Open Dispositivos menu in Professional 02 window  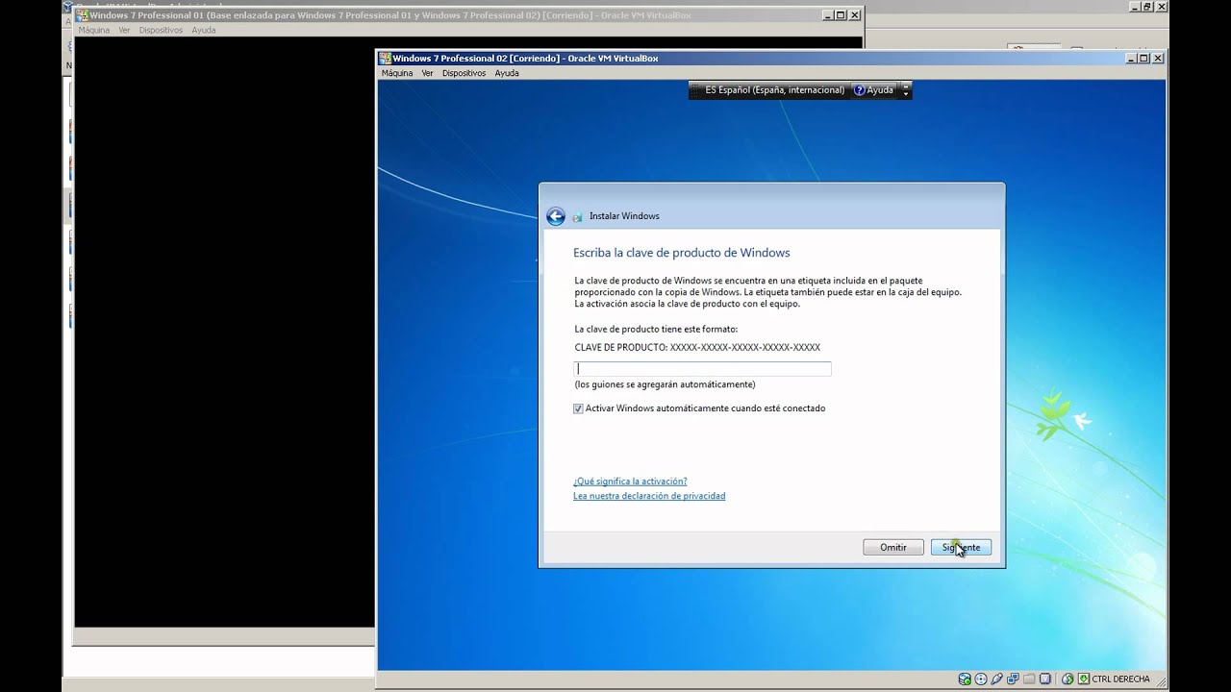point(464,73)
